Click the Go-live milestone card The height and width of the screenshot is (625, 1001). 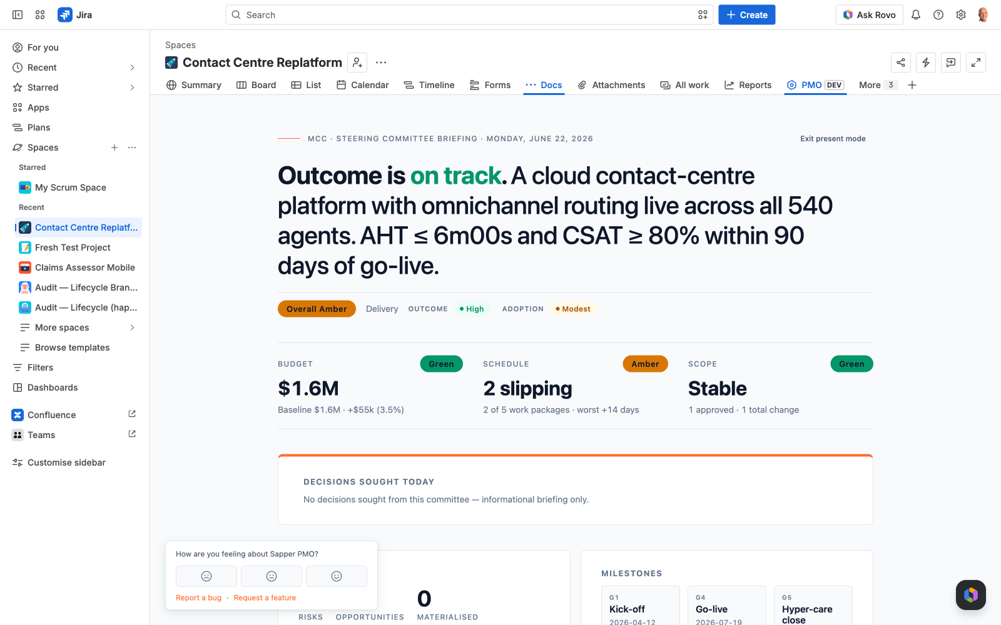click(x=727, y=605)
